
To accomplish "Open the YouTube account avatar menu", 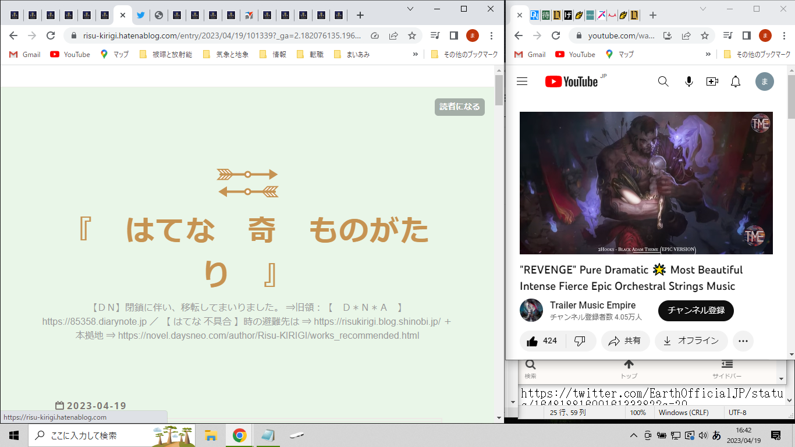I will click(765, 81).
